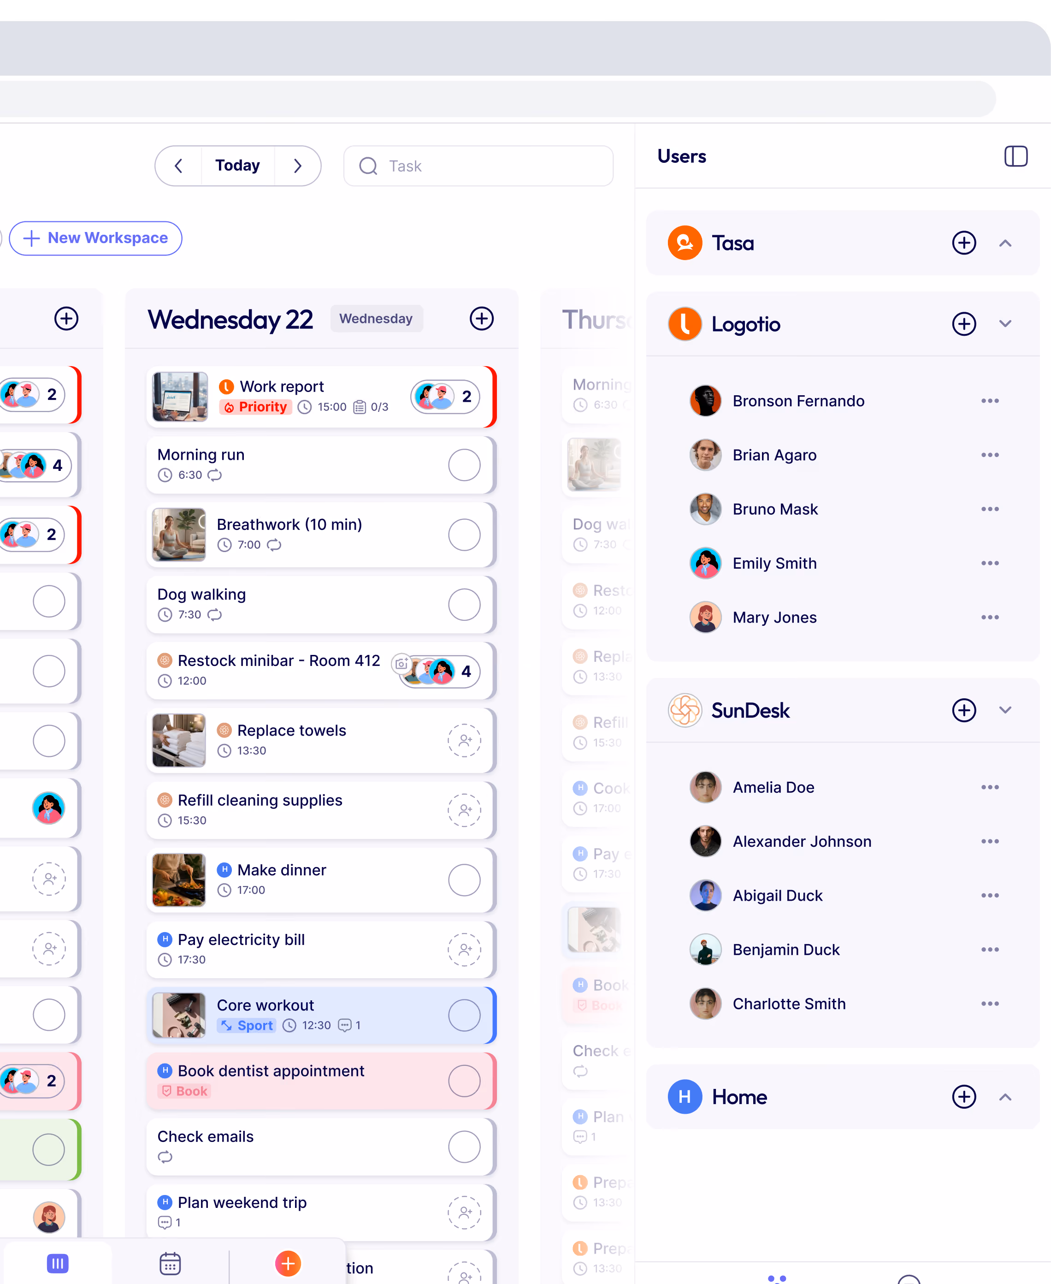Collapse the Logotio workspace users
Screen dimensions: 1051x1284
coord(1004,323)
